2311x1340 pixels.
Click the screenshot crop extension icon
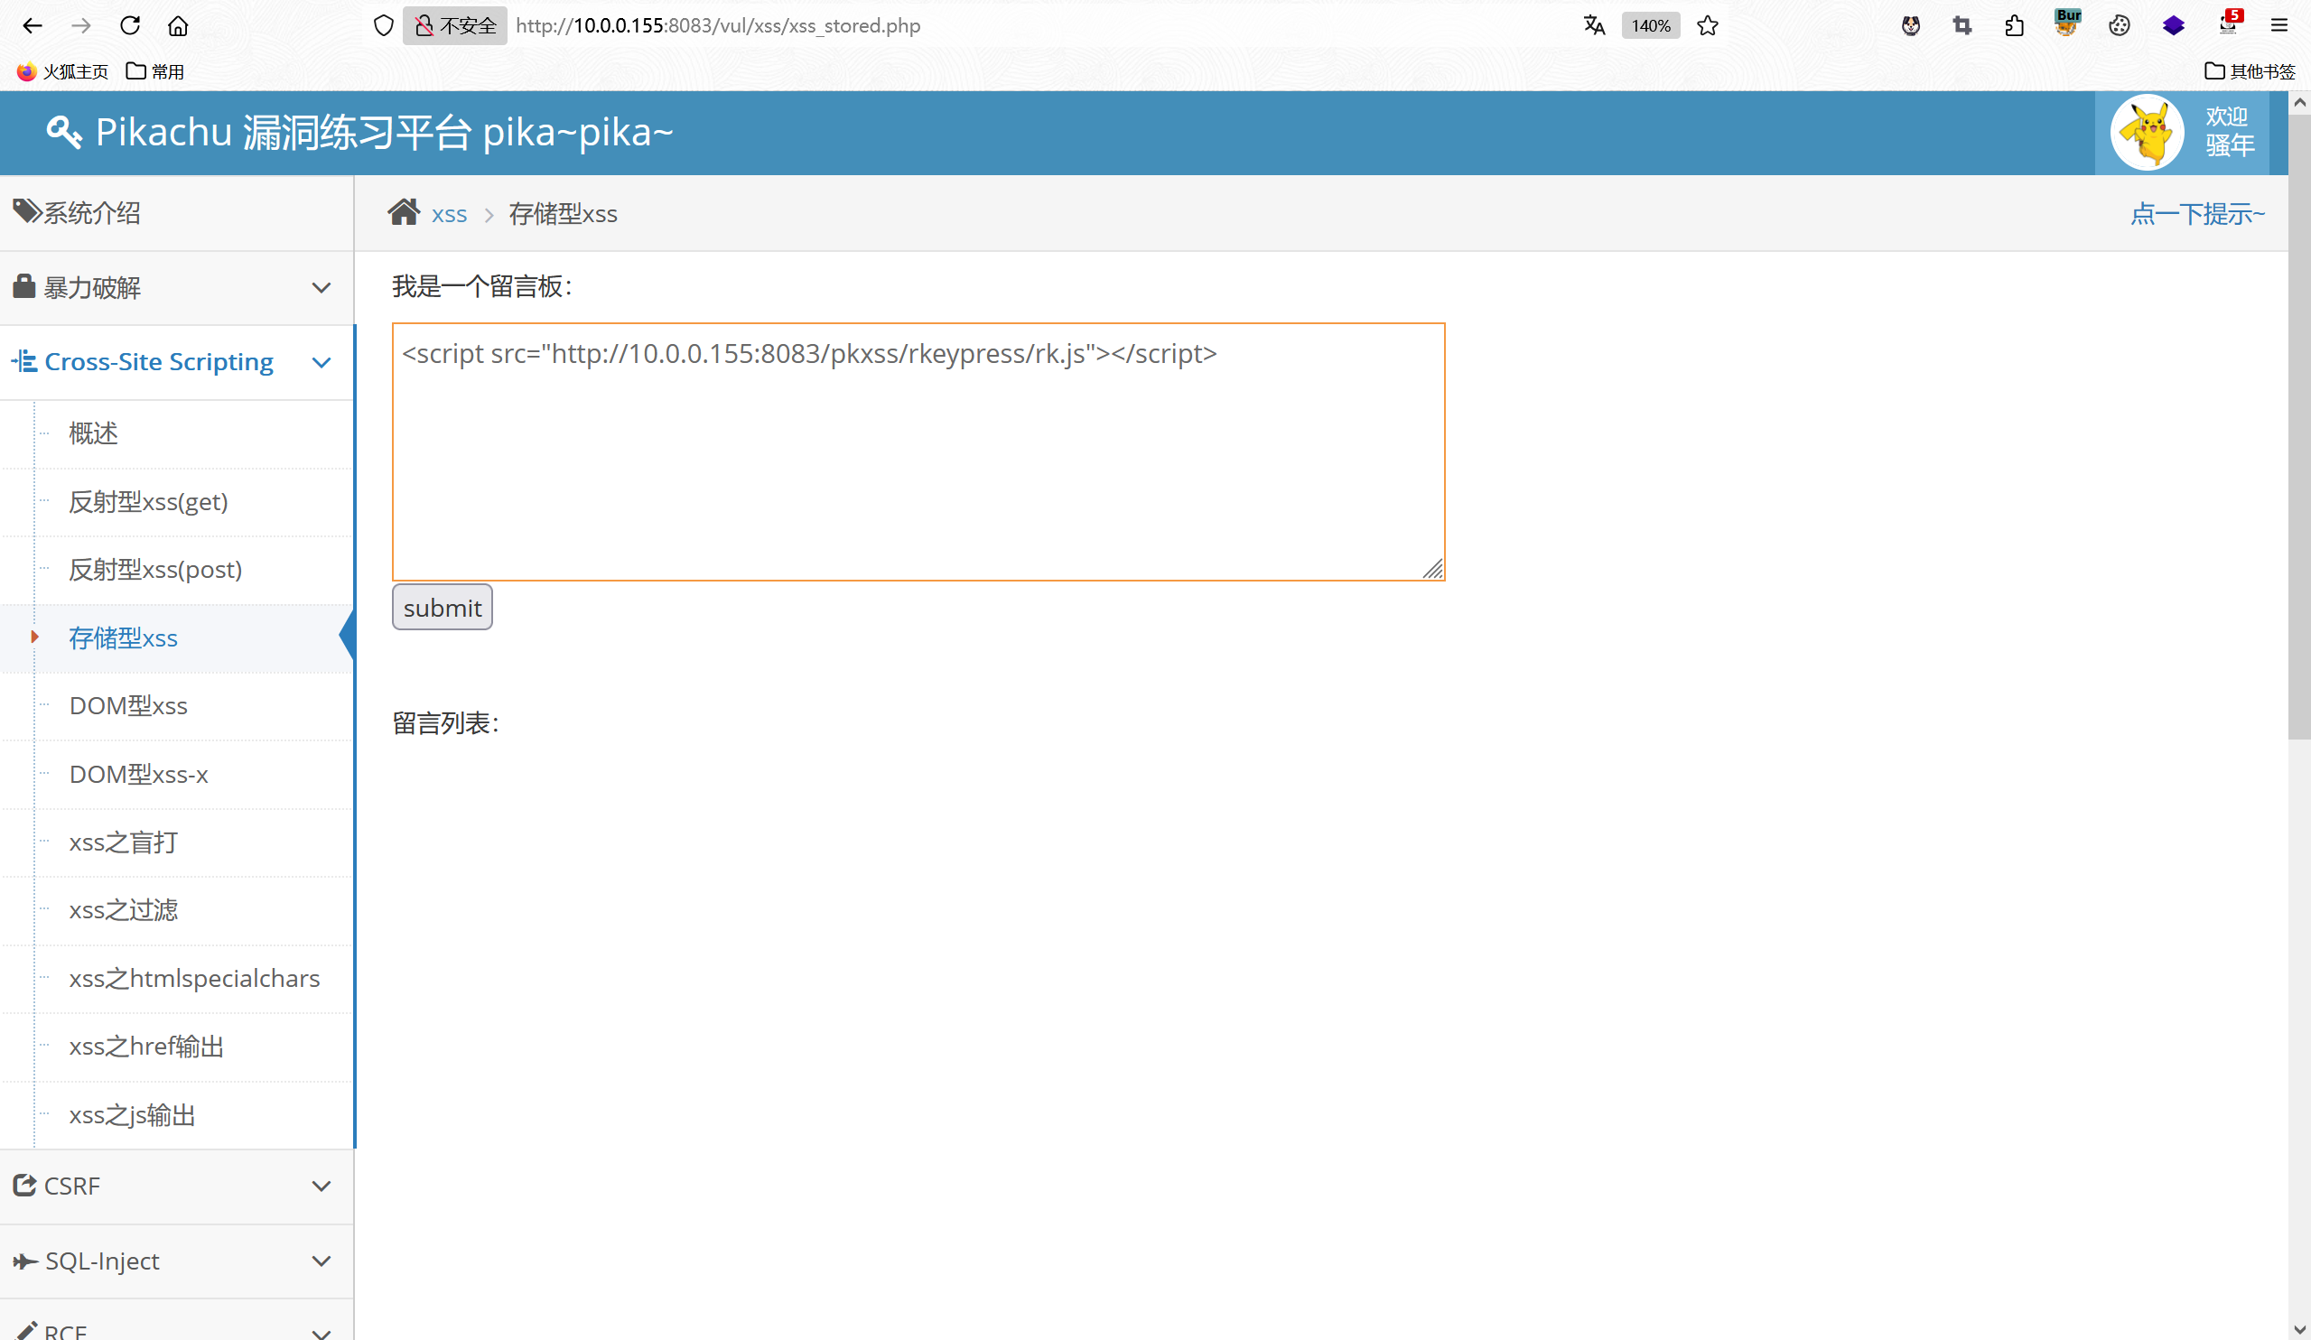1962,25
